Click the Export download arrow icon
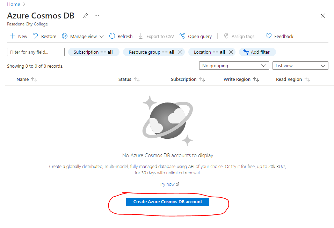The width and height of the screenshot is (334, 228). click(141, 36)
